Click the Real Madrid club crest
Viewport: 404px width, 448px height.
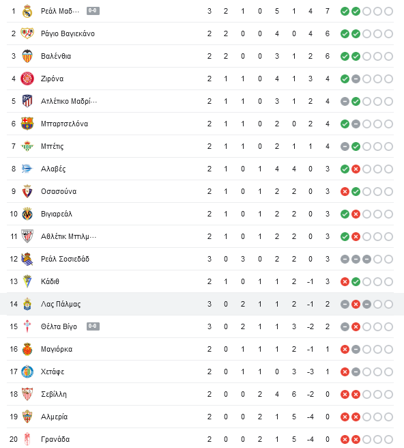[x=27, y=11]
